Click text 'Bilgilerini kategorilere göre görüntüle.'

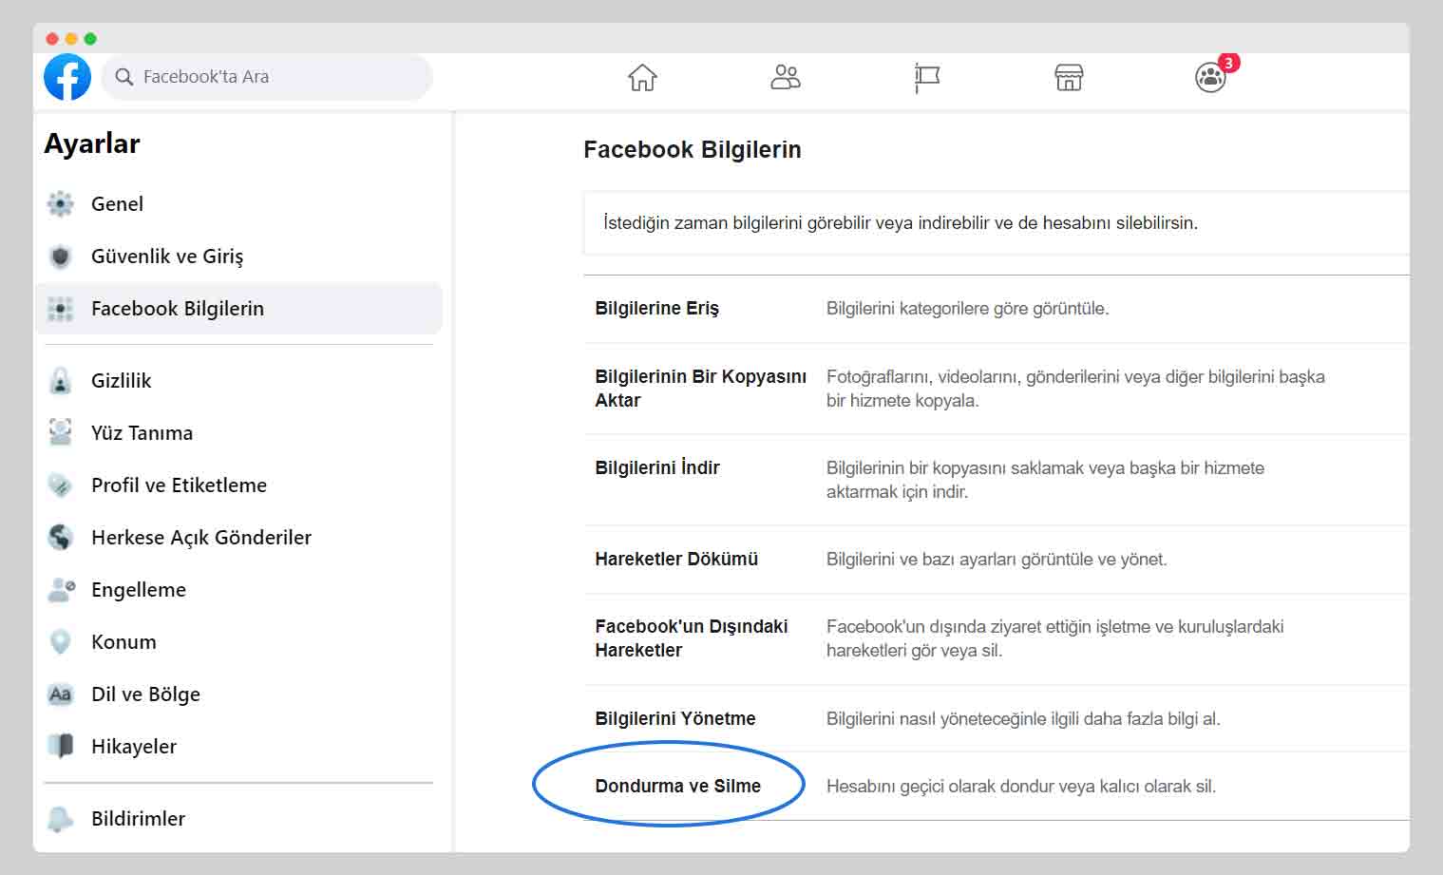pyautogui.click(x=967, y=309)
